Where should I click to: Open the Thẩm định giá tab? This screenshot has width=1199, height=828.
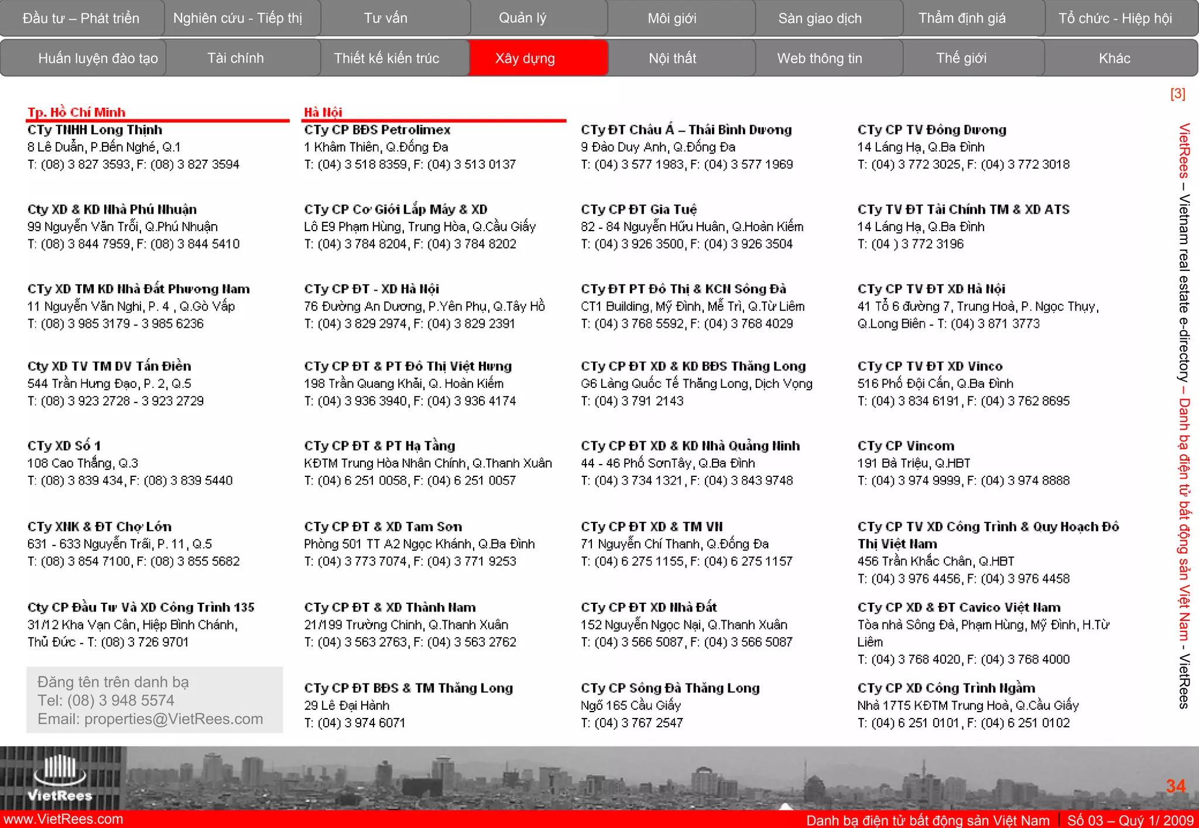962,18
